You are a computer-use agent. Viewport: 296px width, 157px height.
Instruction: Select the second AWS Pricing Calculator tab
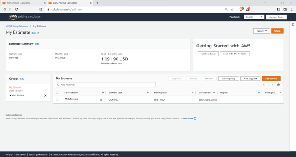(x=70, y=3)
